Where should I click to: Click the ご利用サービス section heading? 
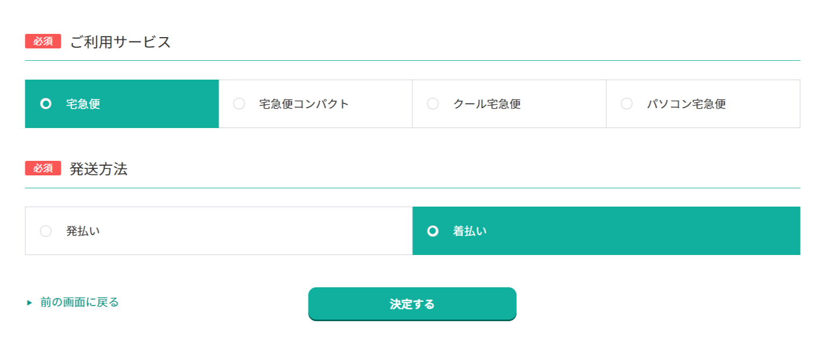pos(120,42)
